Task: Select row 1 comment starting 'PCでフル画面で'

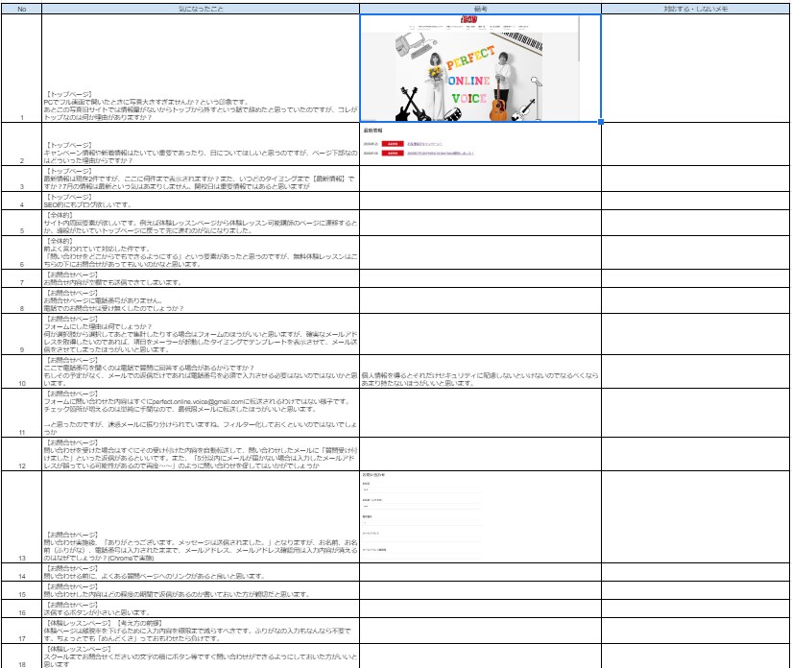Action: tap(201, 68)
